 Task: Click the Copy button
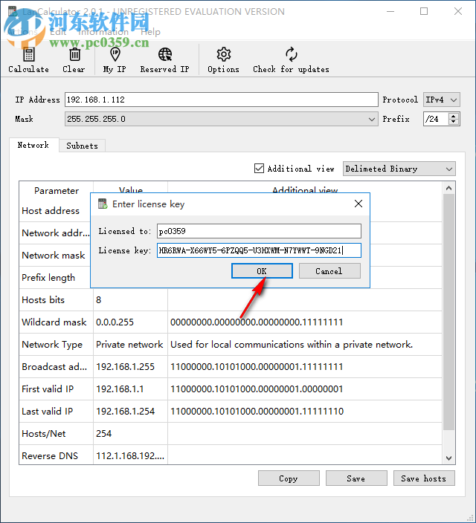tap(289, 478)
